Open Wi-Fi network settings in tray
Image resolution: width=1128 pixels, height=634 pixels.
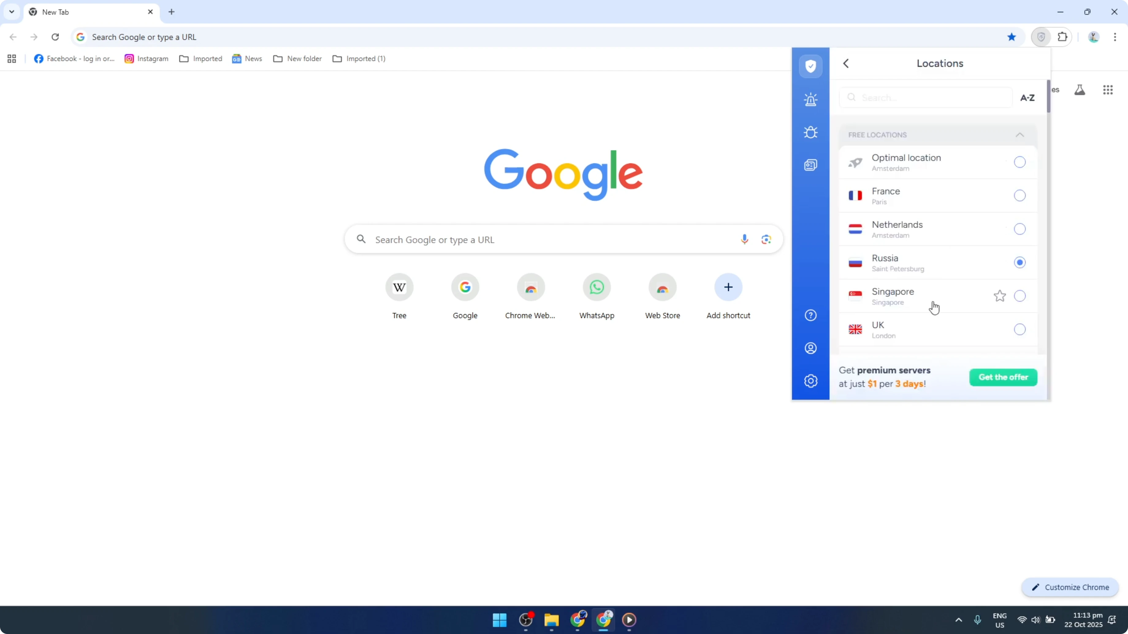(1022, 620)
